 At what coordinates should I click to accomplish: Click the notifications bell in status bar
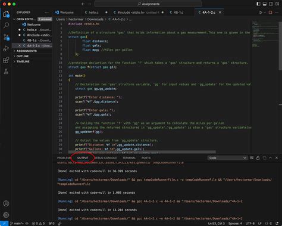click(x=277, y=224)
